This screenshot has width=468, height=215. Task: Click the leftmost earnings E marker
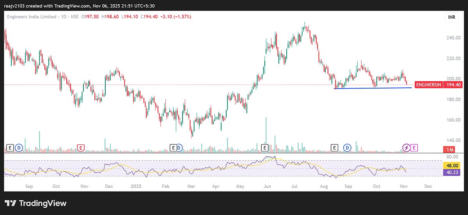[10, 147]
